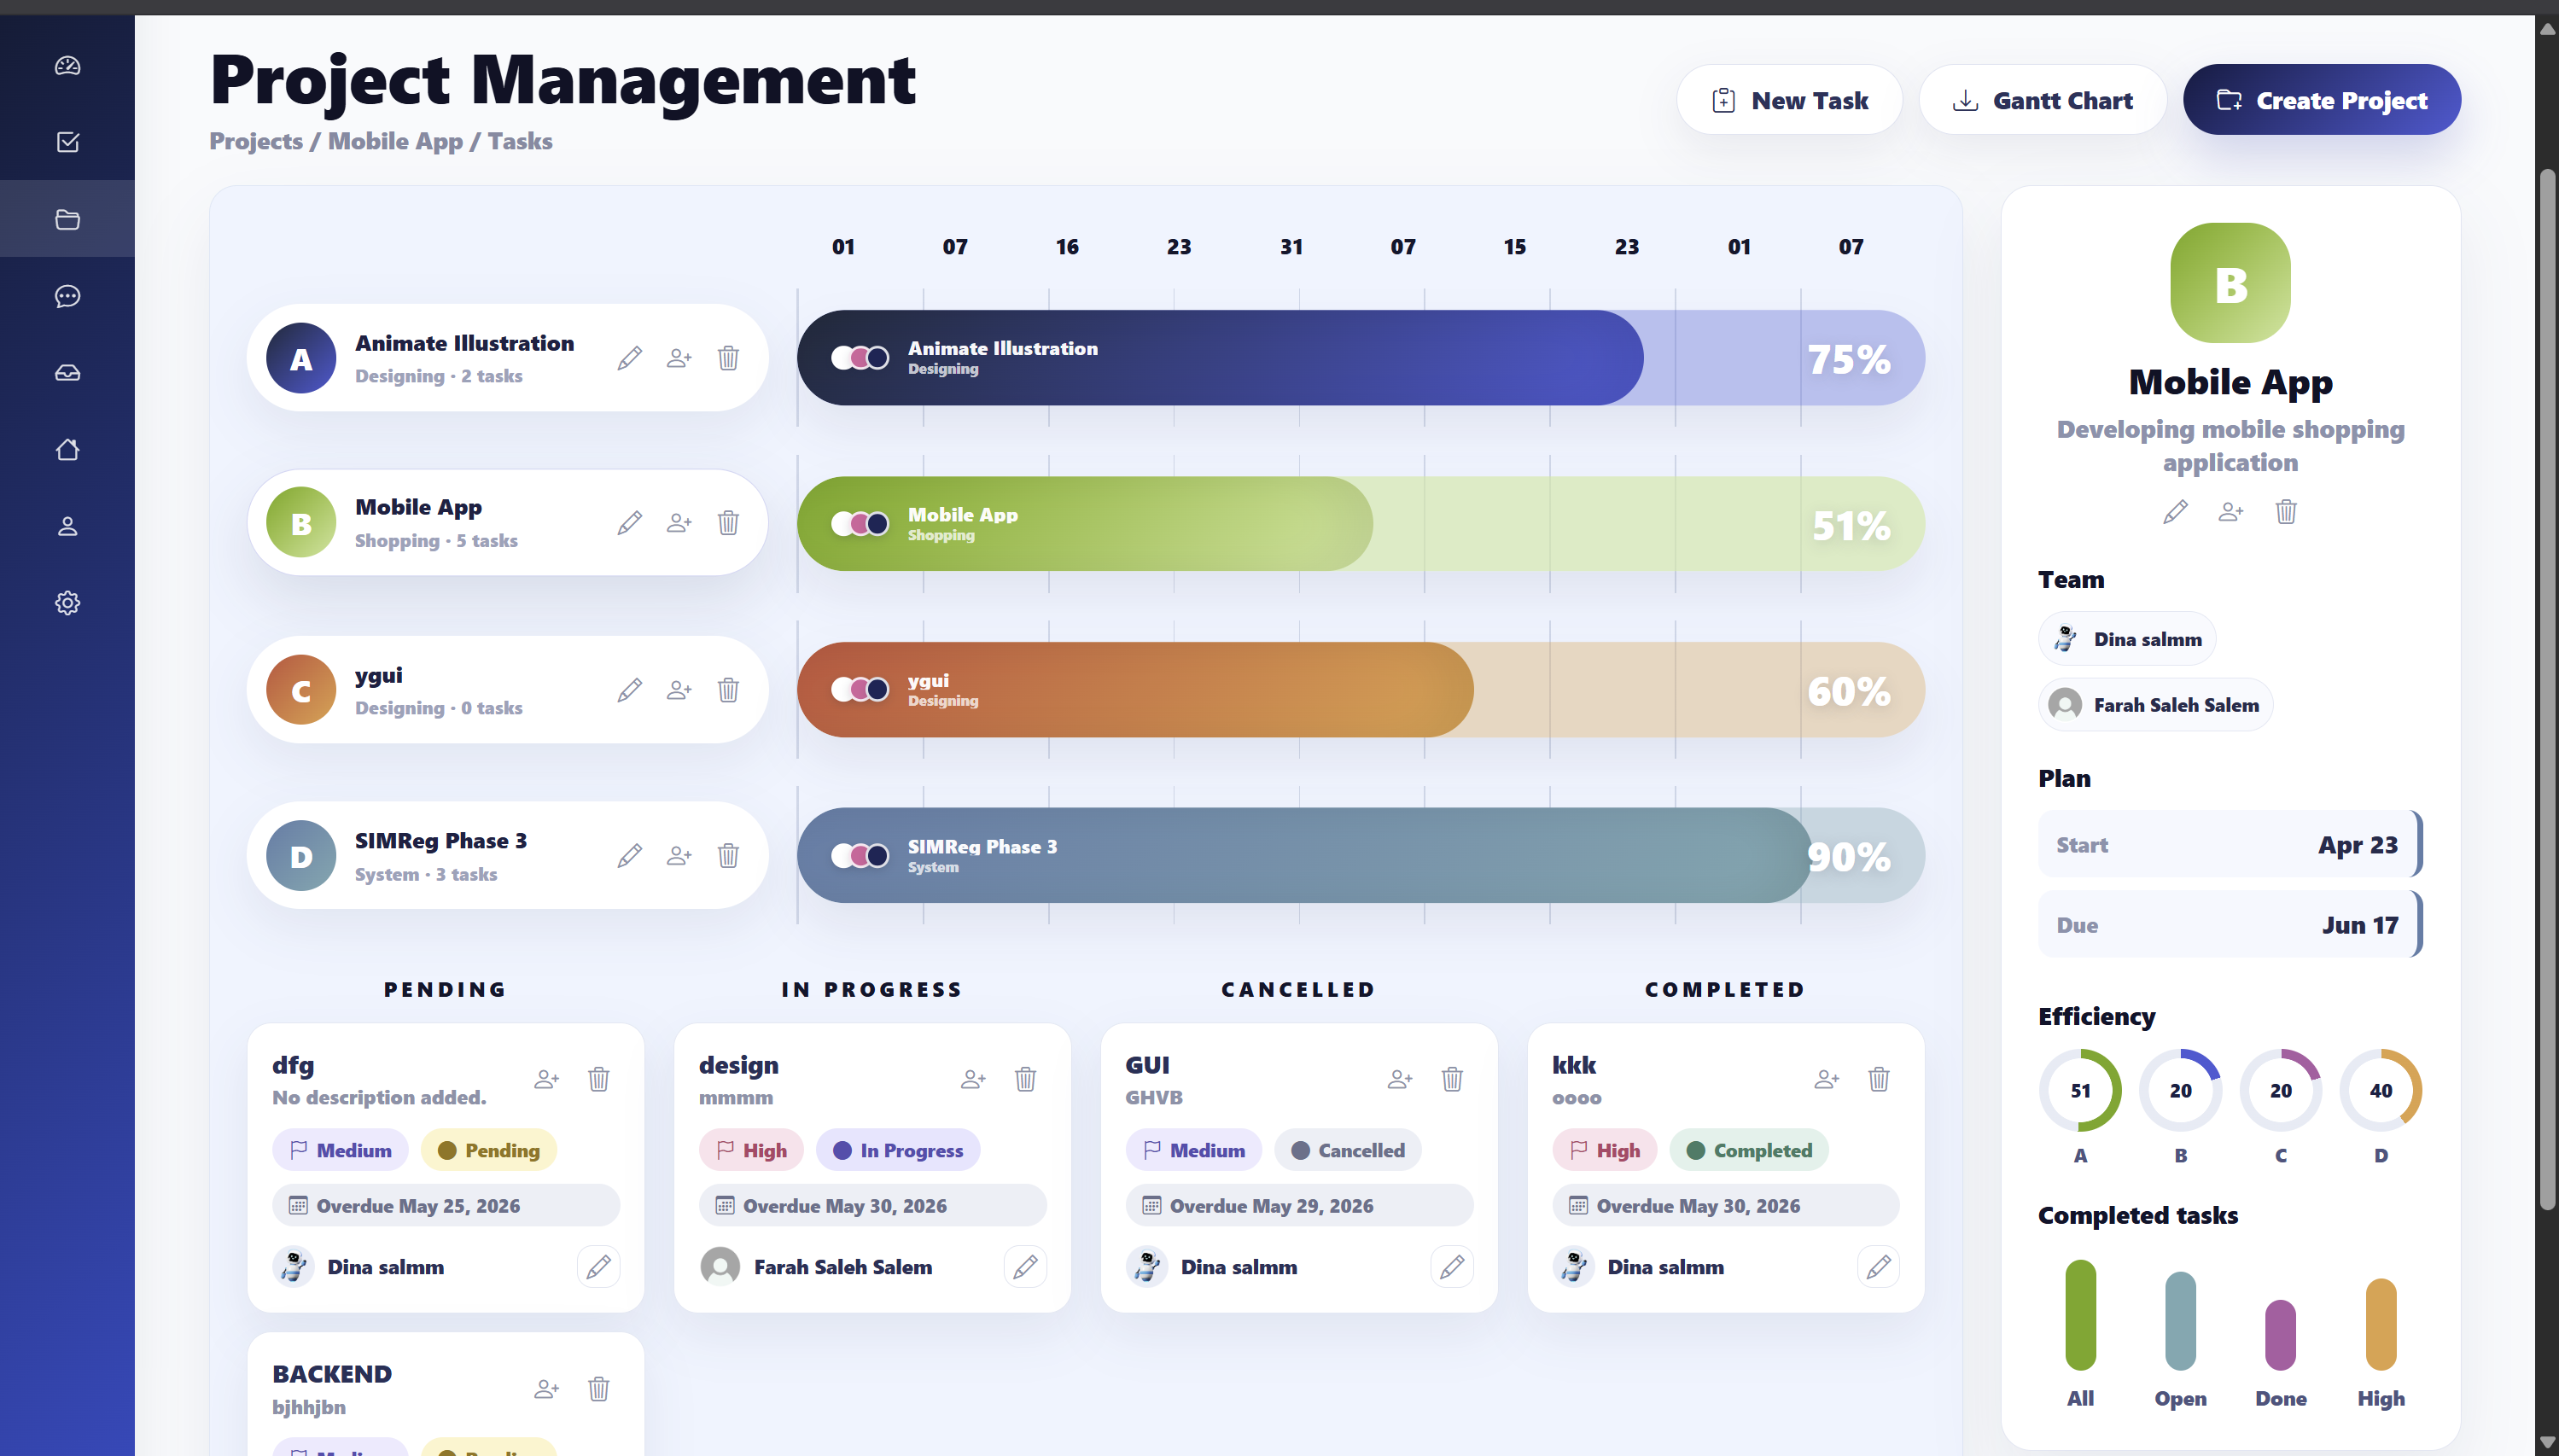This screenshot has width=2559, height=1456.
Task: Open the home icon in sidebar
Action: [x=67, y=449]
